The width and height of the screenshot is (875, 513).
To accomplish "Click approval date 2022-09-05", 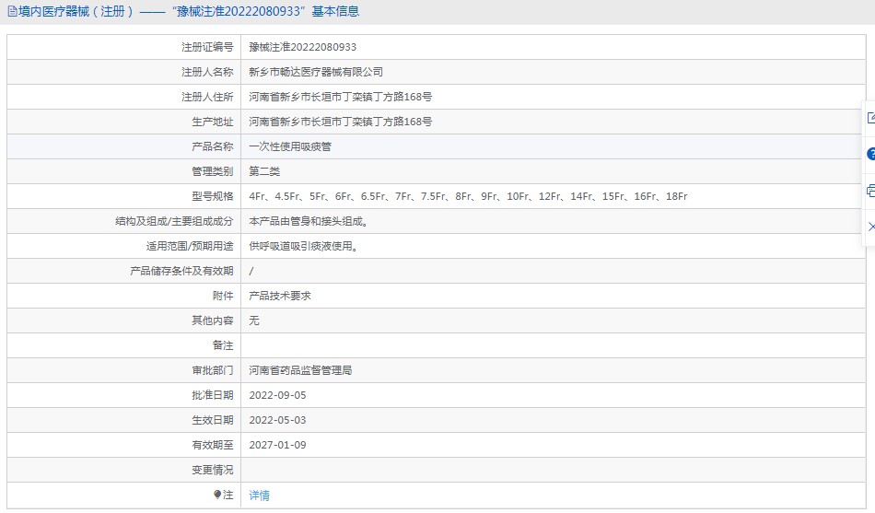I will [277, 395].
